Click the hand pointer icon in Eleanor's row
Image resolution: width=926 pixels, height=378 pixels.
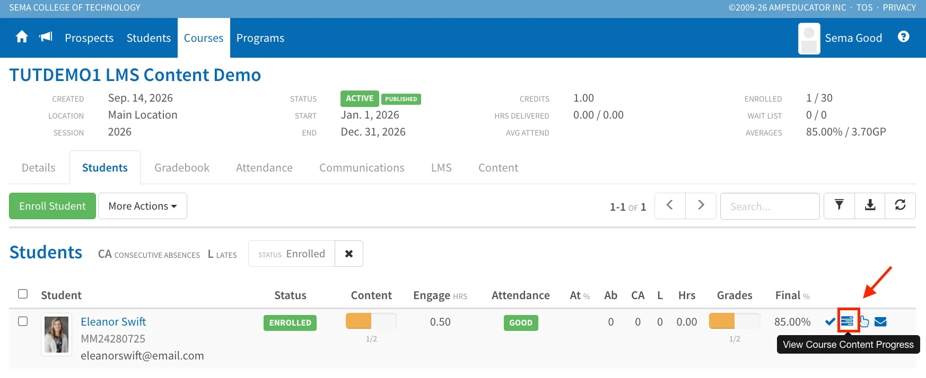point(864,321)
